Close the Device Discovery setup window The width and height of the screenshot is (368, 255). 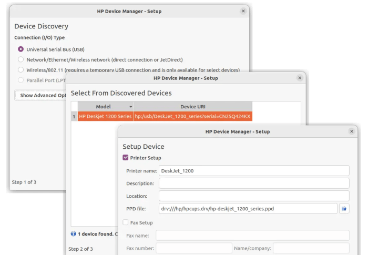click(x=243, y=11)
